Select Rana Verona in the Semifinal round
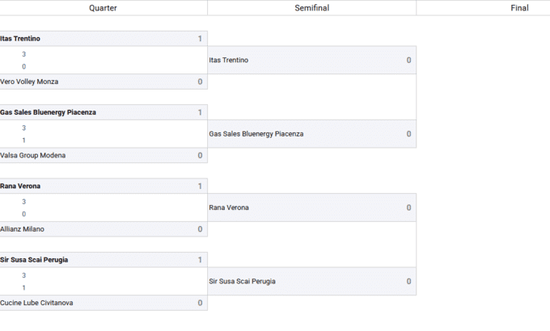The image size is (550, 331). [229, 207]
